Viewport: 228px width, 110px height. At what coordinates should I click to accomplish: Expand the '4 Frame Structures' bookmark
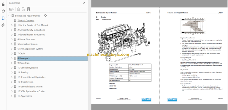click(x=12, y=39)
